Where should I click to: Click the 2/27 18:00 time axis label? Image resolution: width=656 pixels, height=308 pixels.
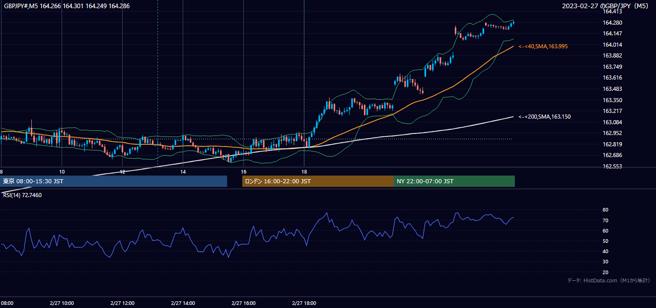304,303
